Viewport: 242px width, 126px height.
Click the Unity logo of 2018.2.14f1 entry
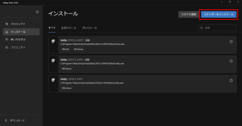53,80
